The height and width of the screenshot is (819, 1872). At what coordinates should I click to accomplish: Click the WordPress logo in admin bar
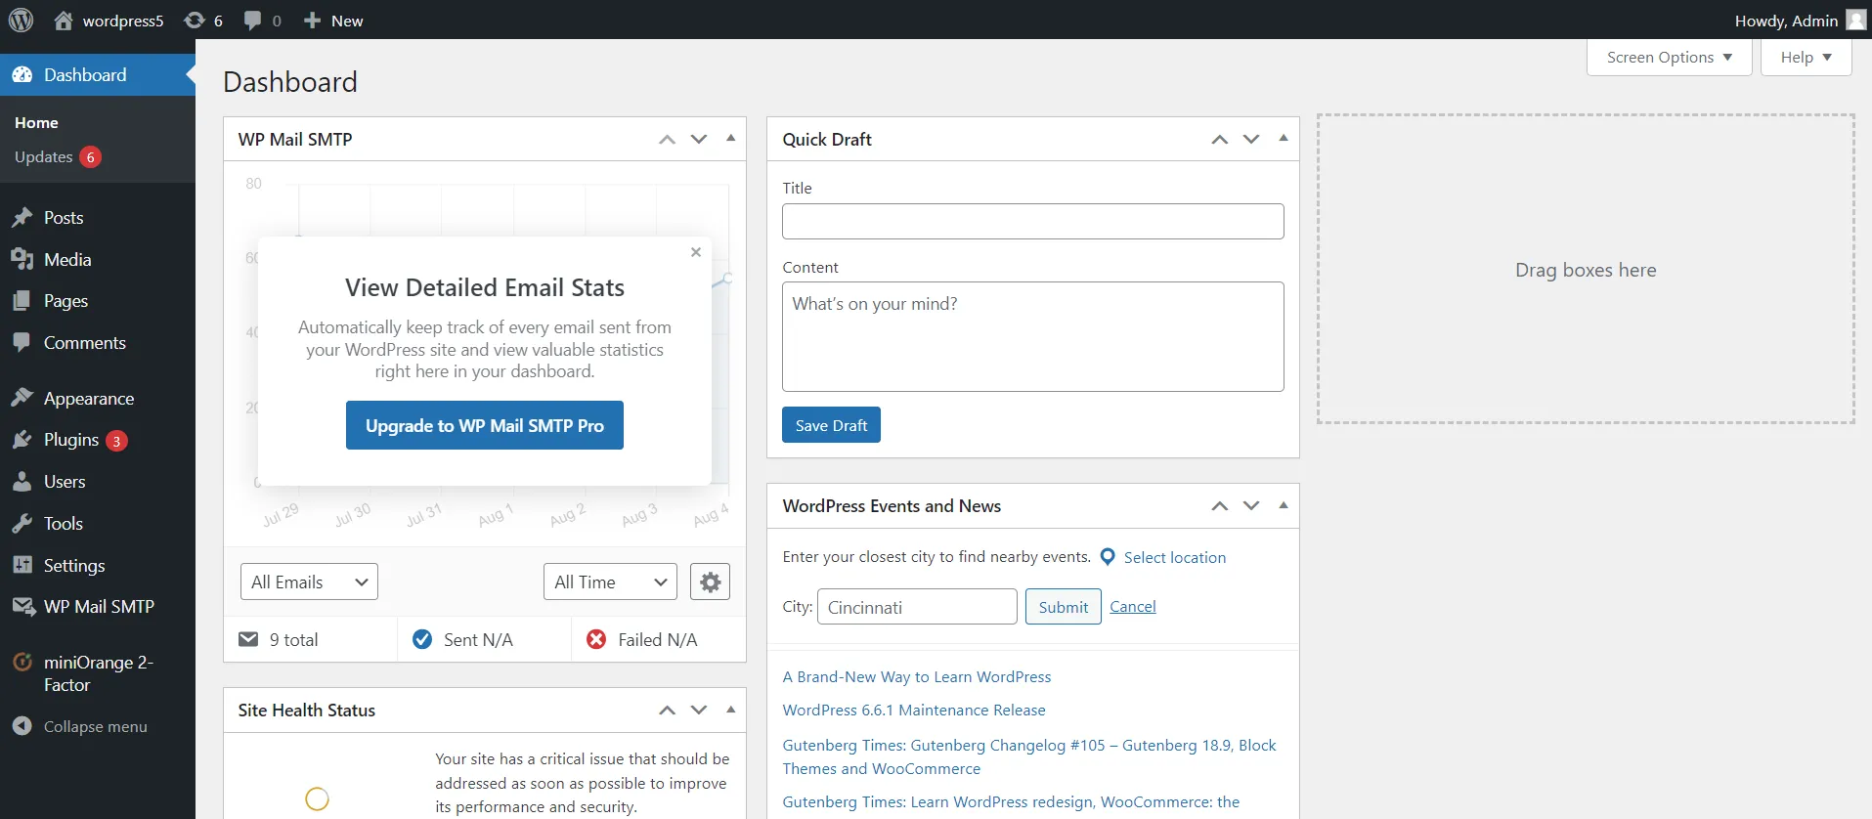[21, 20]
